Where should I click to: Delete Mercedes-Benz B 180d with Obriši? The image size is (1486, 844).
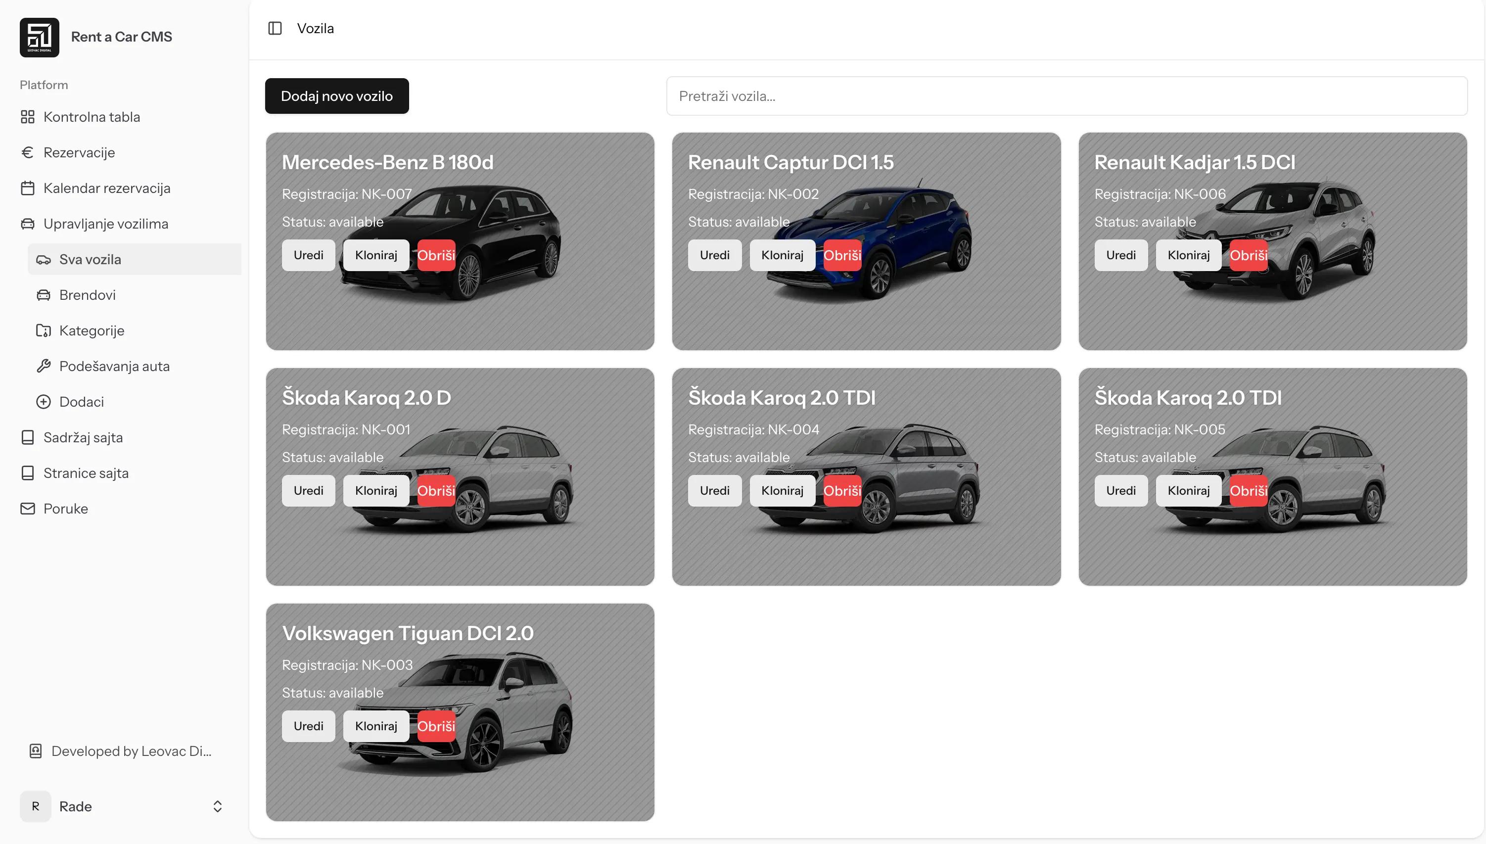click(x=436, y=255)
